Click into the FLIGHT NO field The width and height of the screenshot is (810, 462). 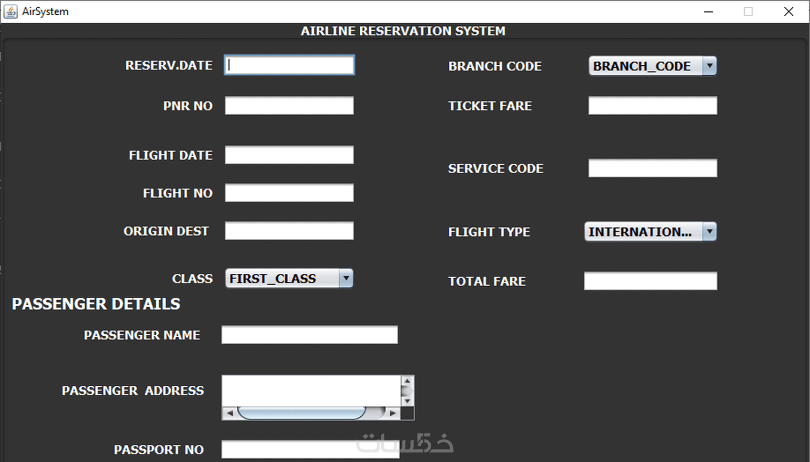tap(289, 193)
